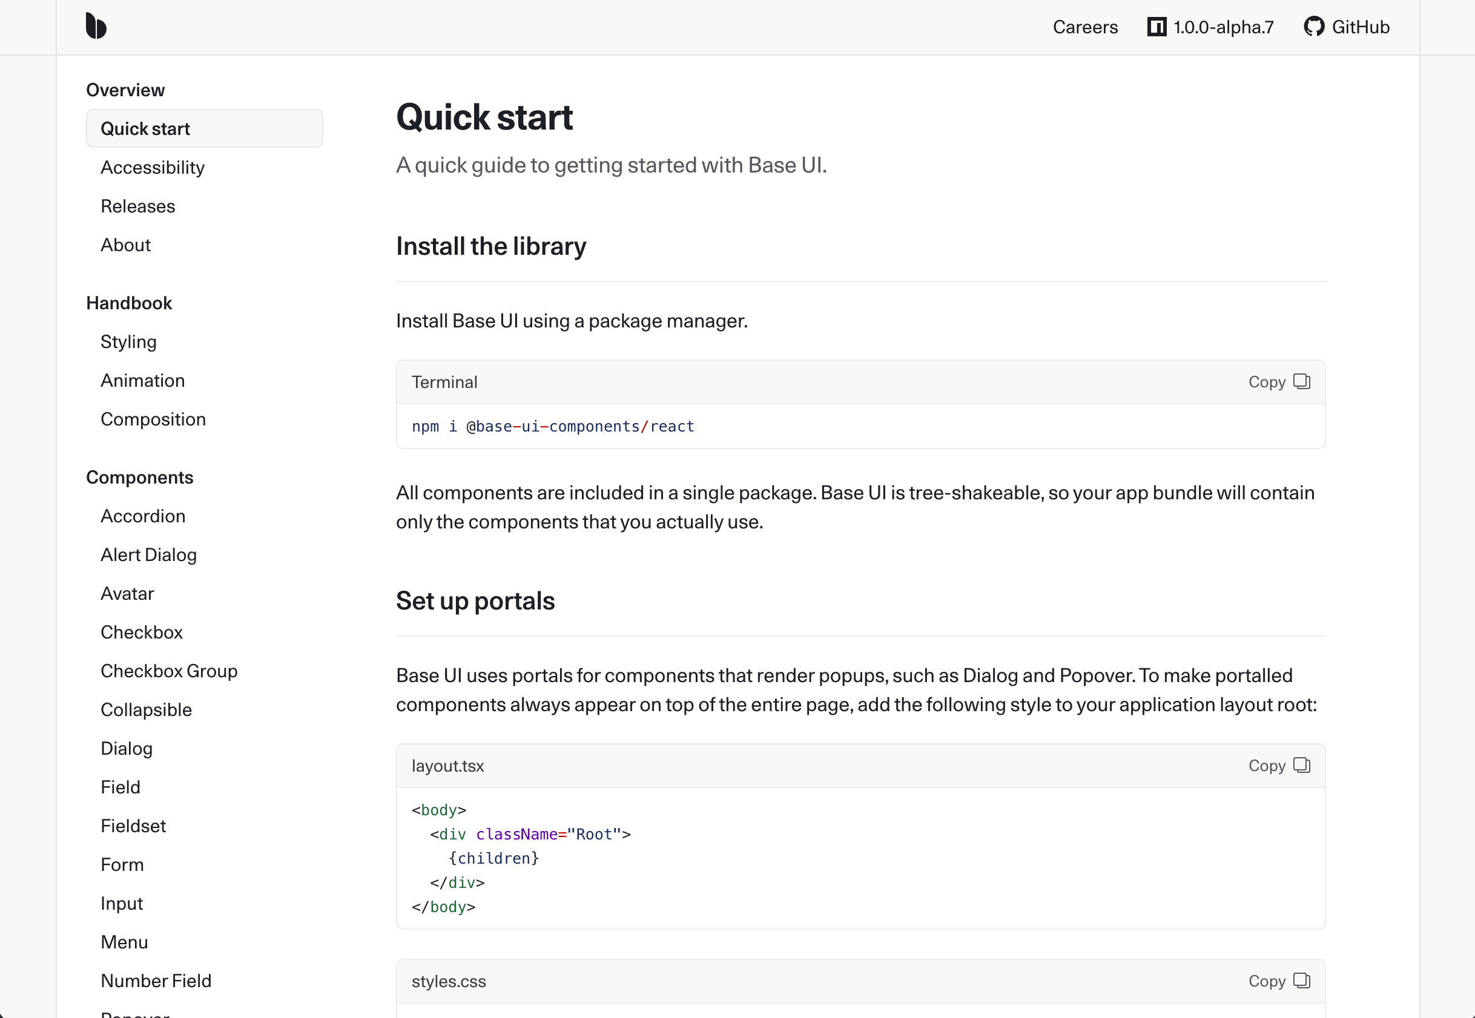Open the Form component docs
1475x1018 pixels.
point(122,865)
